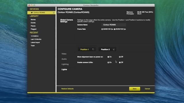The width and height of the screenshot is (184, 103).
Task: Click the Memory 29.85 GB Free value
Action: [x=145, y=12]
